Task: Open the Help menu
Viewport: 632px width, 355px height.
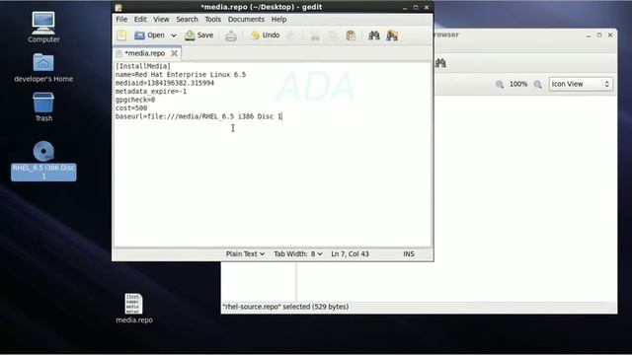Action: point(278,20)
